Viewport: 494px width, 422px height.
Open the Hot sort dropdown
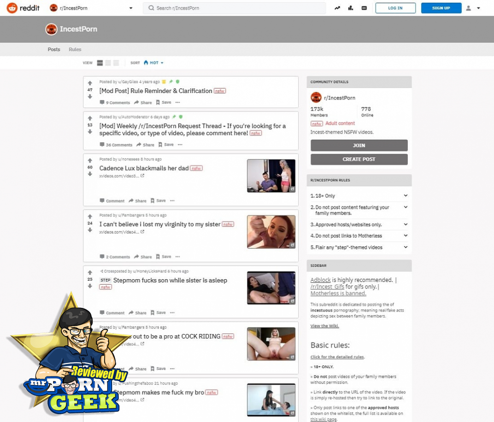tap(153, 63)
